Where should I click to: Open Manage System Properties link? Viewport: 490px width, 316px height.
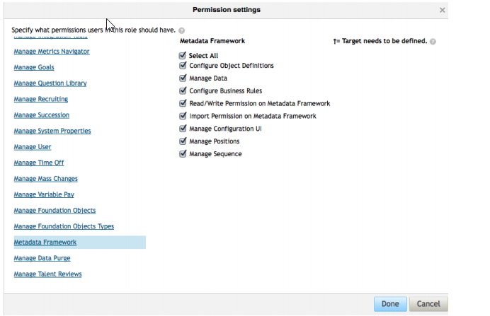(52, 131)
